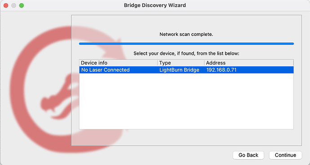Click the divider at Address column's right edge
This screenshot has height=165, width=310.
coord(293,63)
